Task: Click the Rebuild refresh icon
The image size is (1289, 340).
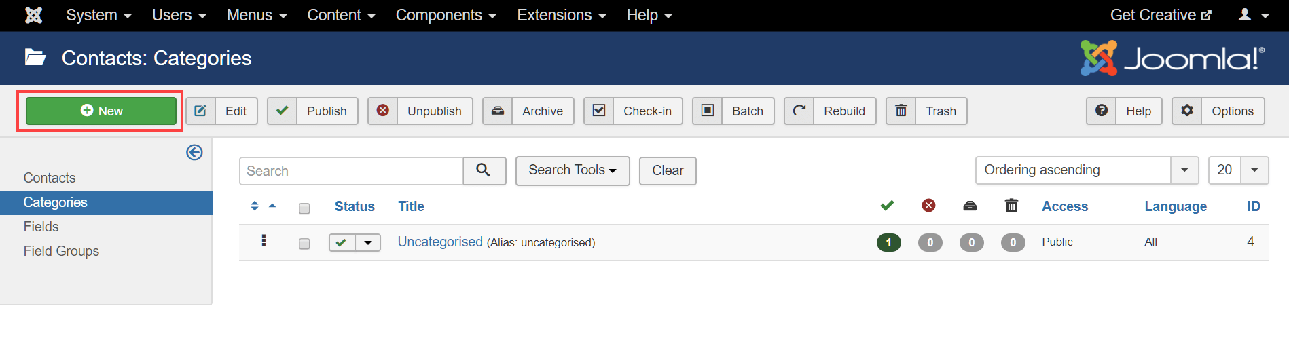Action: (799, 111)
